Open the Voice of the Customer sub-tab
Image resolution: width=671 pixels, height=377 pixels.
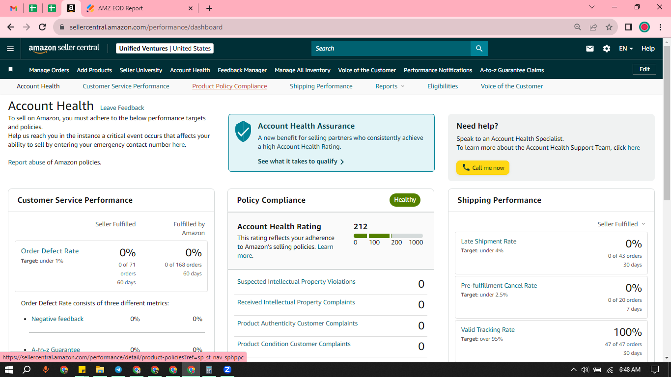[x=512, y=86]
